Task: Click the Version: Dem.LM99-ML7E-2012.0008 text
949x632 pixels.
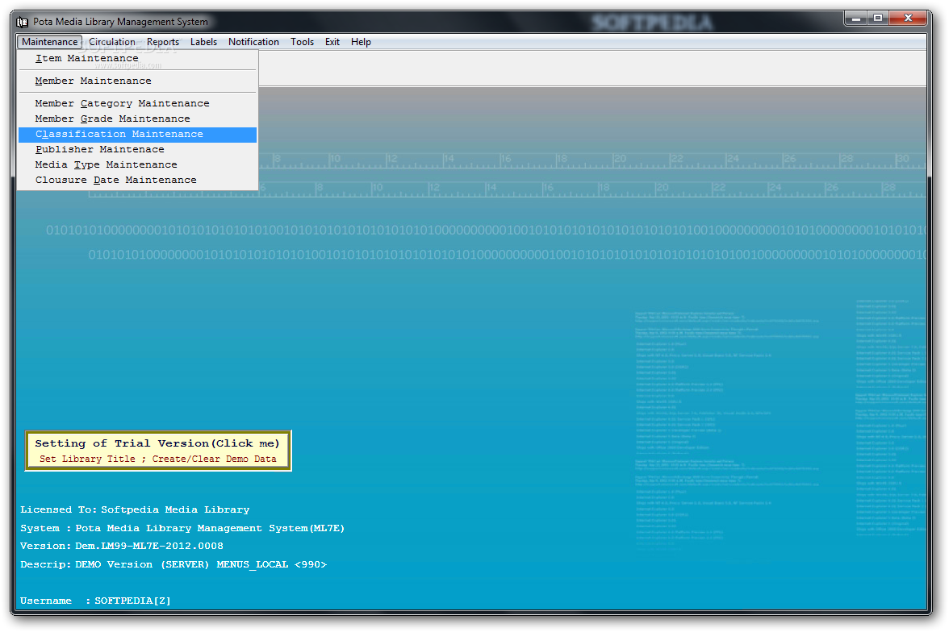Action: tap(122, 546)
